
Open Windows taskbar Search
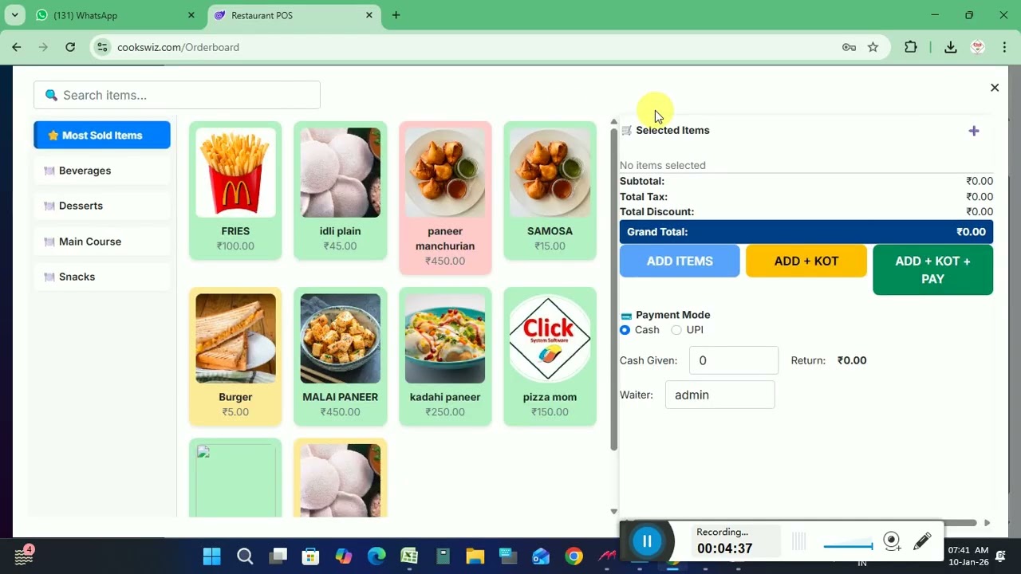point(245,556)
